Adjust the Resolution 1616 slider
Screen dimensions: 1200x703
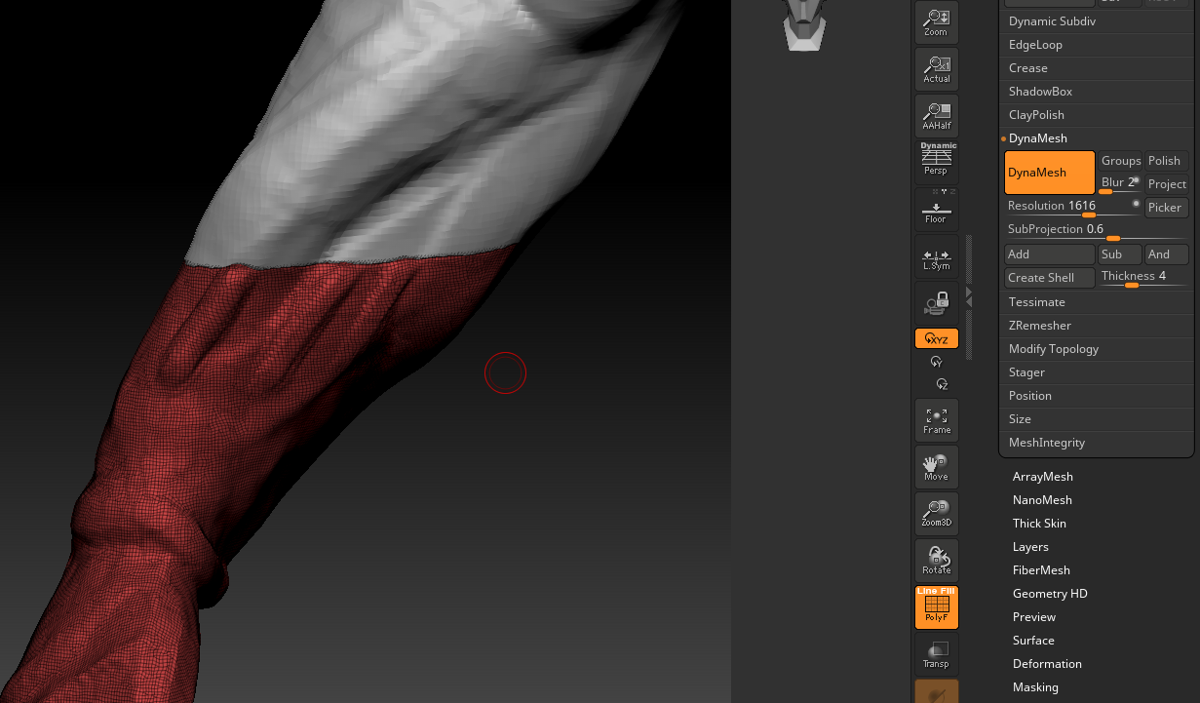pos(1073,207)
